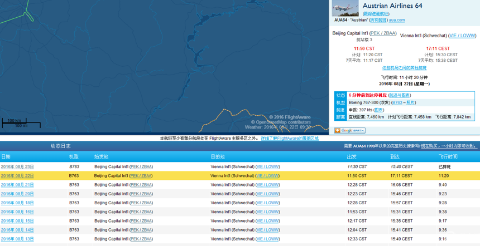Click VIE / LOWW link in highlighted 08月22日 row

click(x=267, y=176)
